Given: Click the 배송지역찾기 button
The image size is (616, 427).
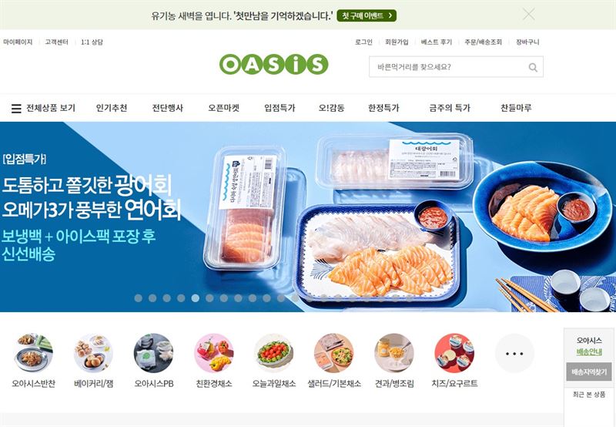Looking at the screenshot, I should pyautogui.click(x=588, y=372).
